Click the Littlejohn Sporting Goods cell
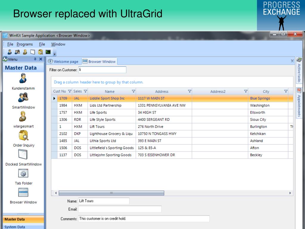Image resolution: width=305 pixels, height=229 pixels. (x=111, y=155)
